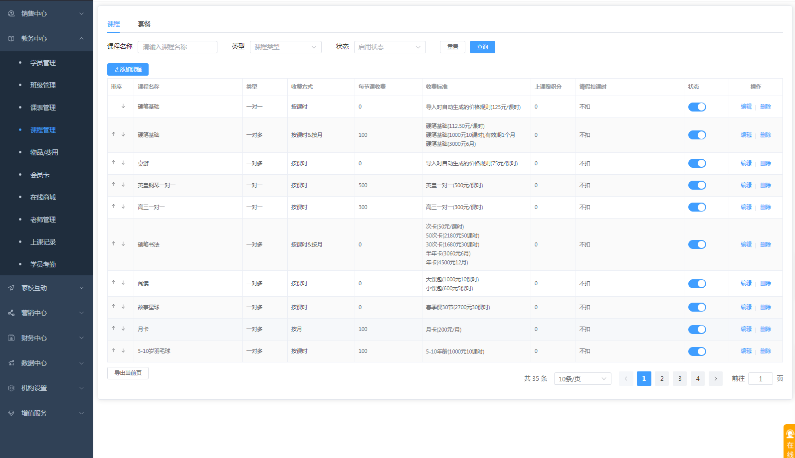
Task: Go to next page arrow
Action: tap(716, 379)
